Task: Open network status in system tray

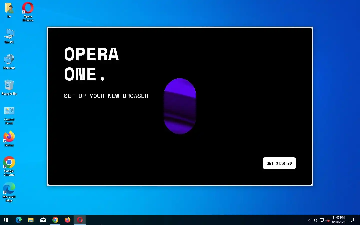Action: [322, 220]
